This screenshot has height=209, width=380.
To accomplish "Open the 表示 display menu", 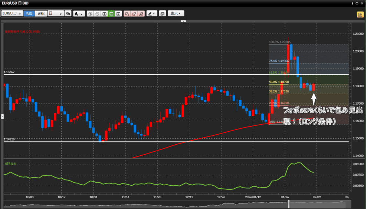I will point(176,14).
